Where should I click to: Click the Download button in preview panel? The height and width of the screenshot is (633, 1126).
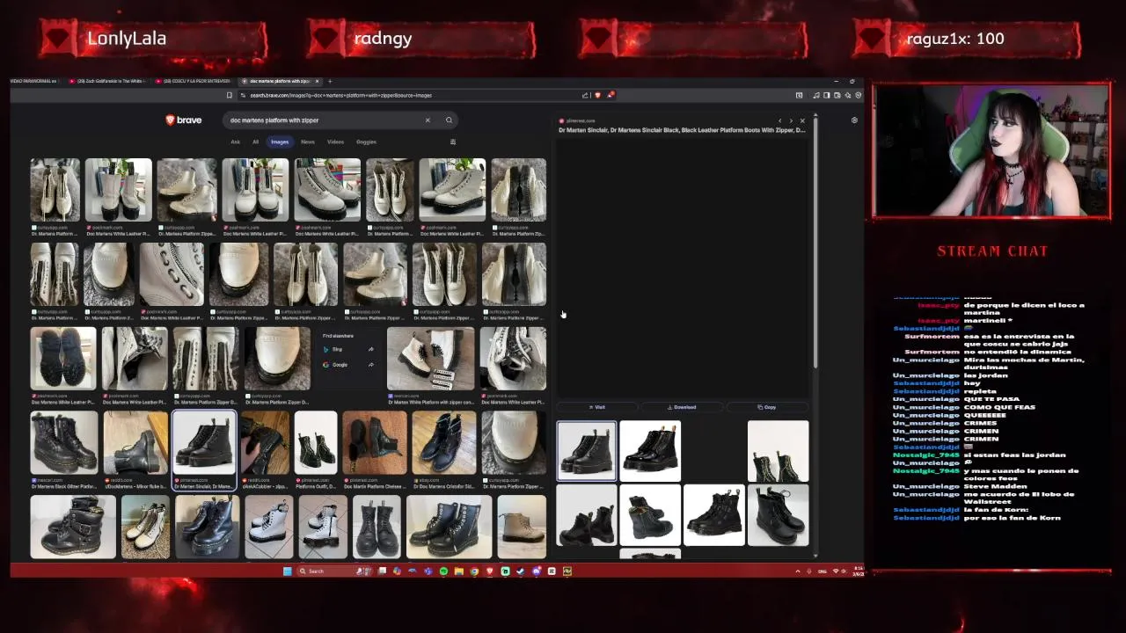click(682, 407)
